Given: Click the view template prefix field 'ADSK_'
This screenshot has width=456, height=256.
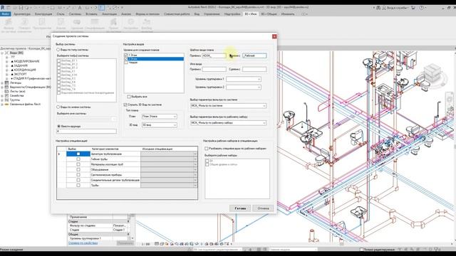Looking at the screenshot, I should pyautogui.click(x=214, y=55).
